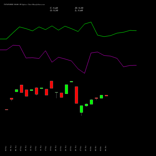The height and width of the screenshot is (156, 156).
Task: Select the 10 Nov date label
Action: (x=26, y=148)
